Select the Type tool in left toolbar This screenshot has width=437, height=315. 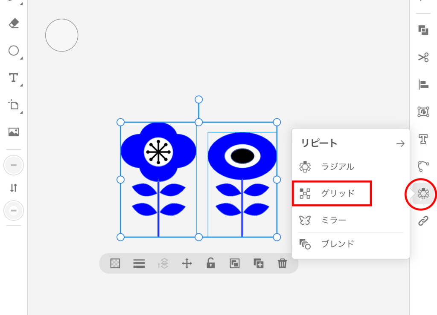pyautogui.click(x=14, y=77)
